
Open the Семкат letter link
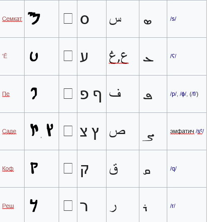click(x=12, y=19)
